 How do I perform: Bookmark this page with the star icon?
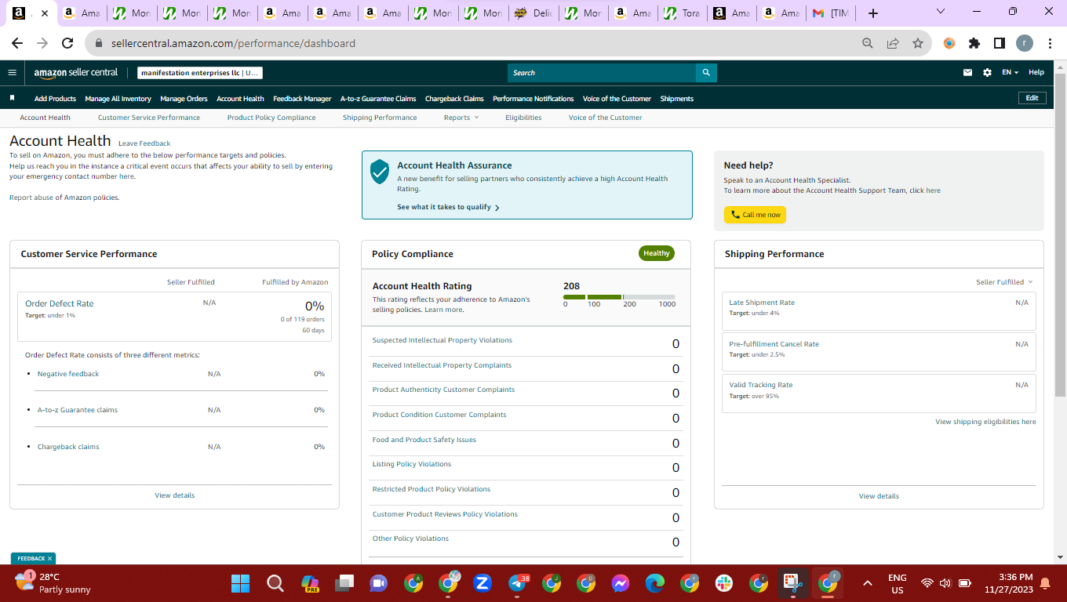coord(918,43)
